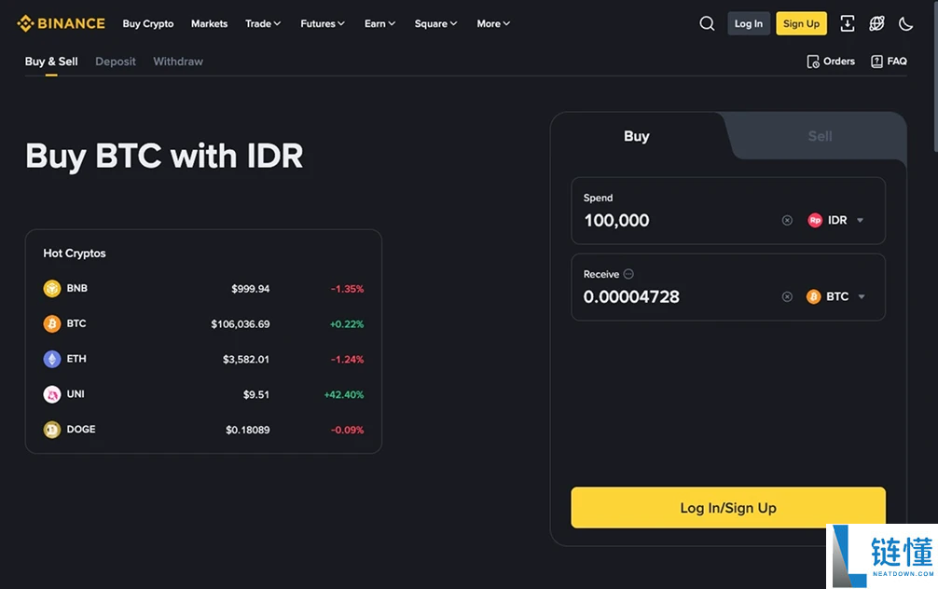Toggle dark mode moon icon
Viewport: 938px width, 589px height.
(x=905, y=23)
